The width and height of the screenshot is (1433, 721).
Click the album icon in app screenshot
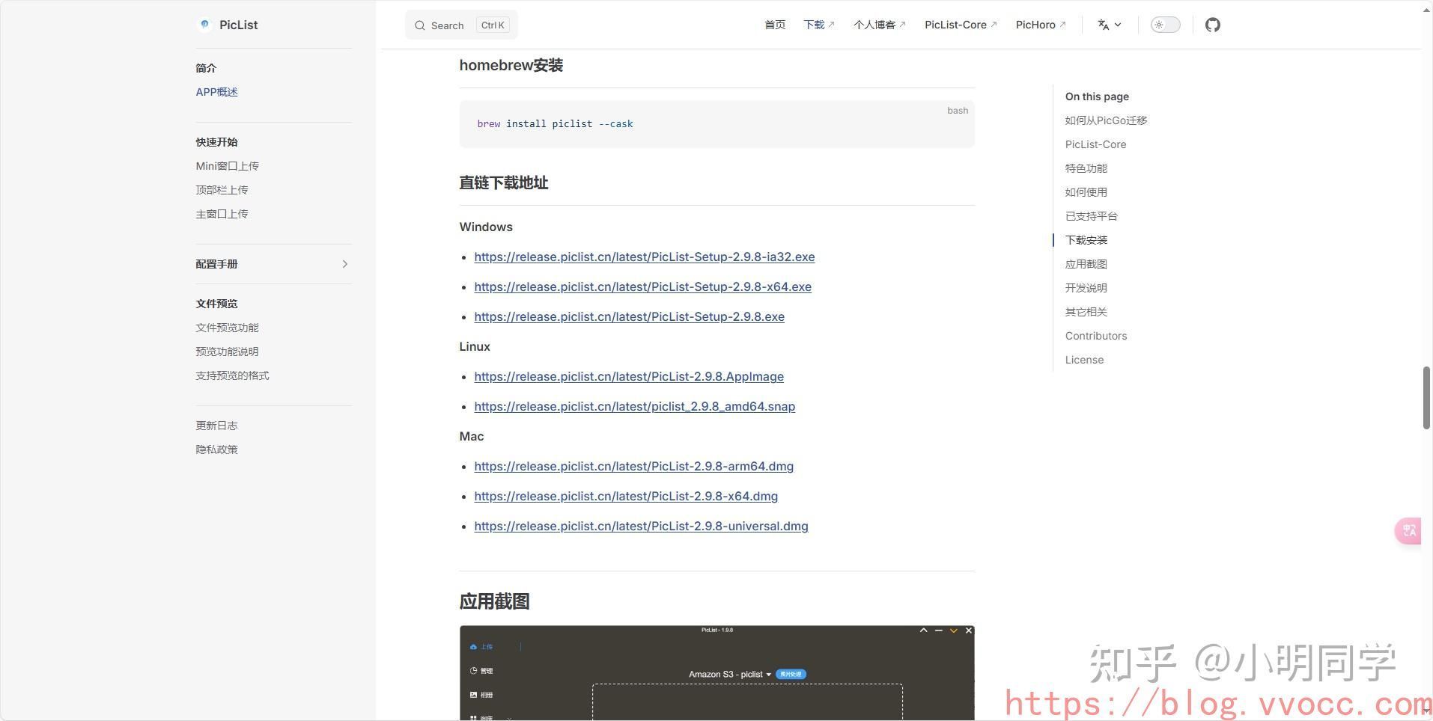[x=473, y=695]
